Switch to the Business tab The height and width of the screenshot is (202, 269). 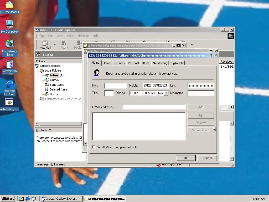[x=119, y=63]
